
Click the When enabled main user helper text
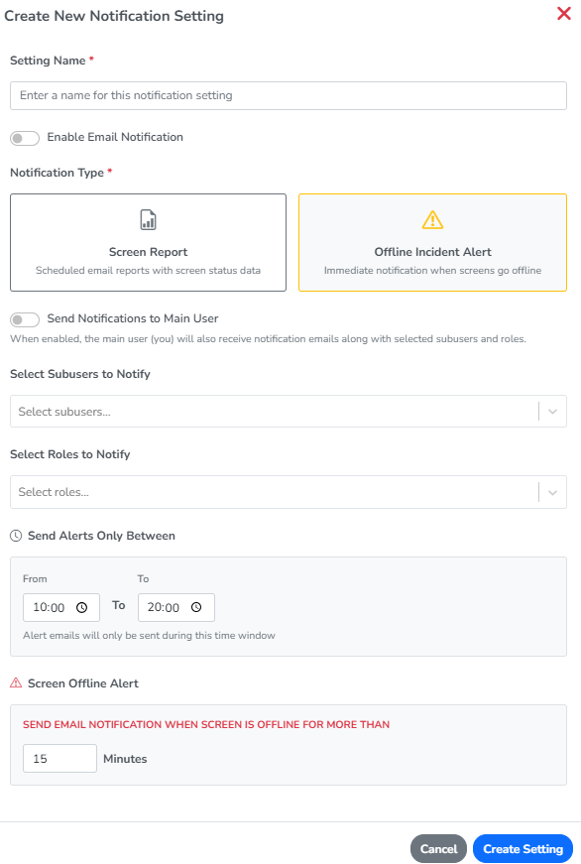pos(268,339)
